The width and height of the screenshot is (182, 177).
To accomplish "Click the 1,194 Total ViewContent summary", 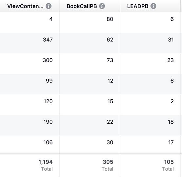I will pos(46,165).
